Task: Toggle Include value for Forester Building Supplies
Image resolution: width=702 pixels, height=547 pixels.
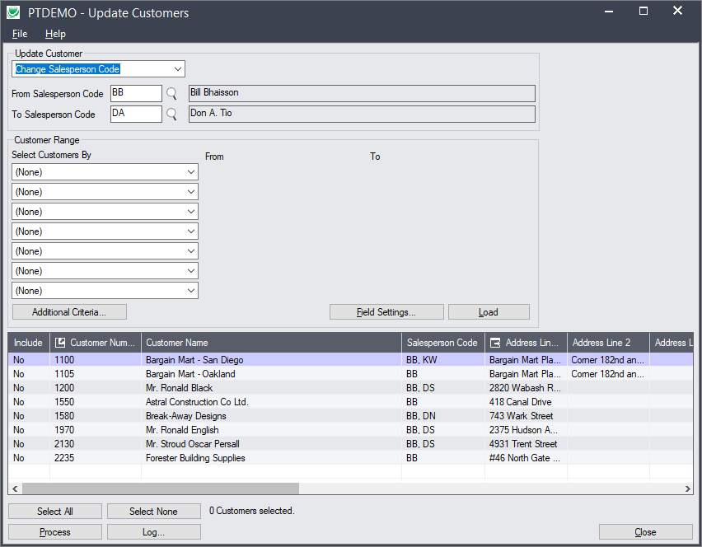Action: pyautogui.click(x=19, y=458)
